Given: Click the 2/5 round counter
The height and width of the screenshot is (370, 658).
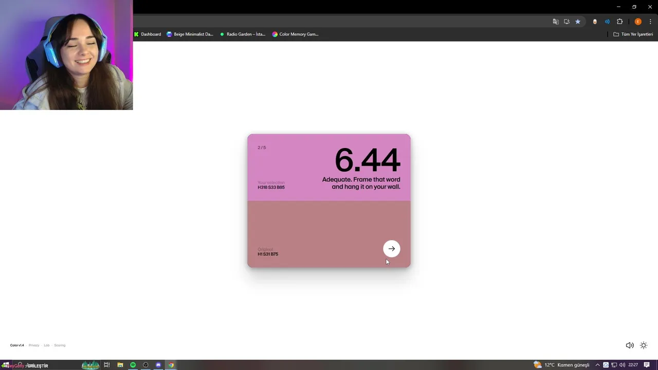Looking at the screenshot, I should 262,147.
